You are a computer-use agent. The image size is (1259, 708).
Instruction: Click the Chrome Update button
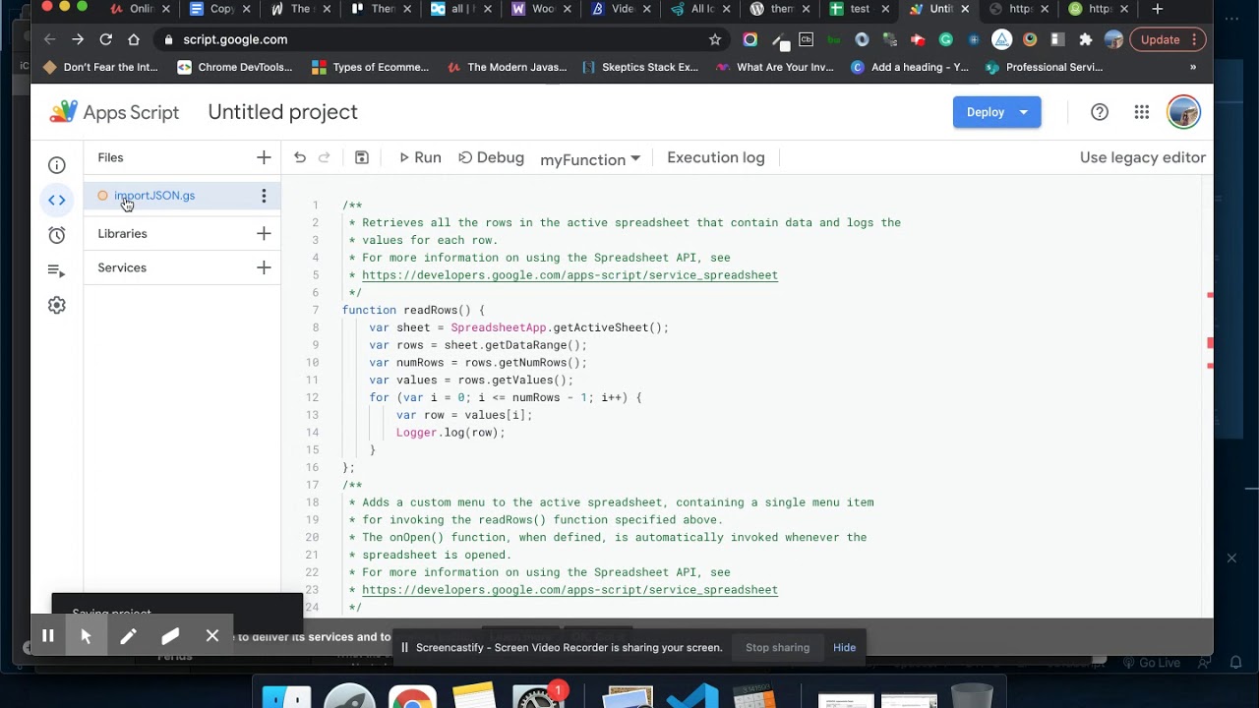[1168, 39]
